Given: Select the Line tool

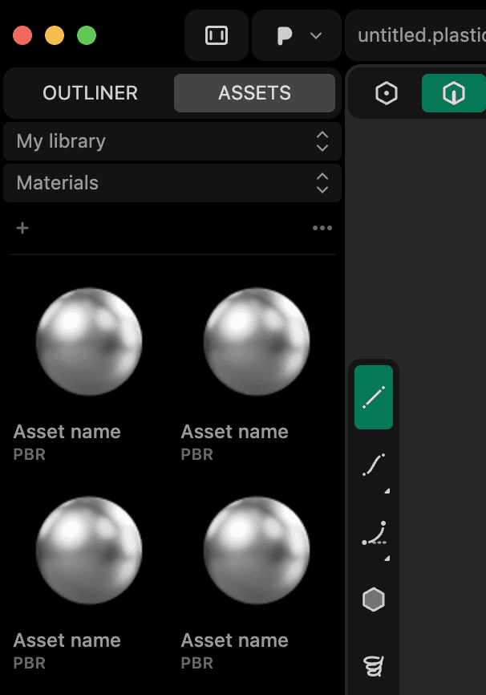Looking at the screenshot, I should (373, 397).
